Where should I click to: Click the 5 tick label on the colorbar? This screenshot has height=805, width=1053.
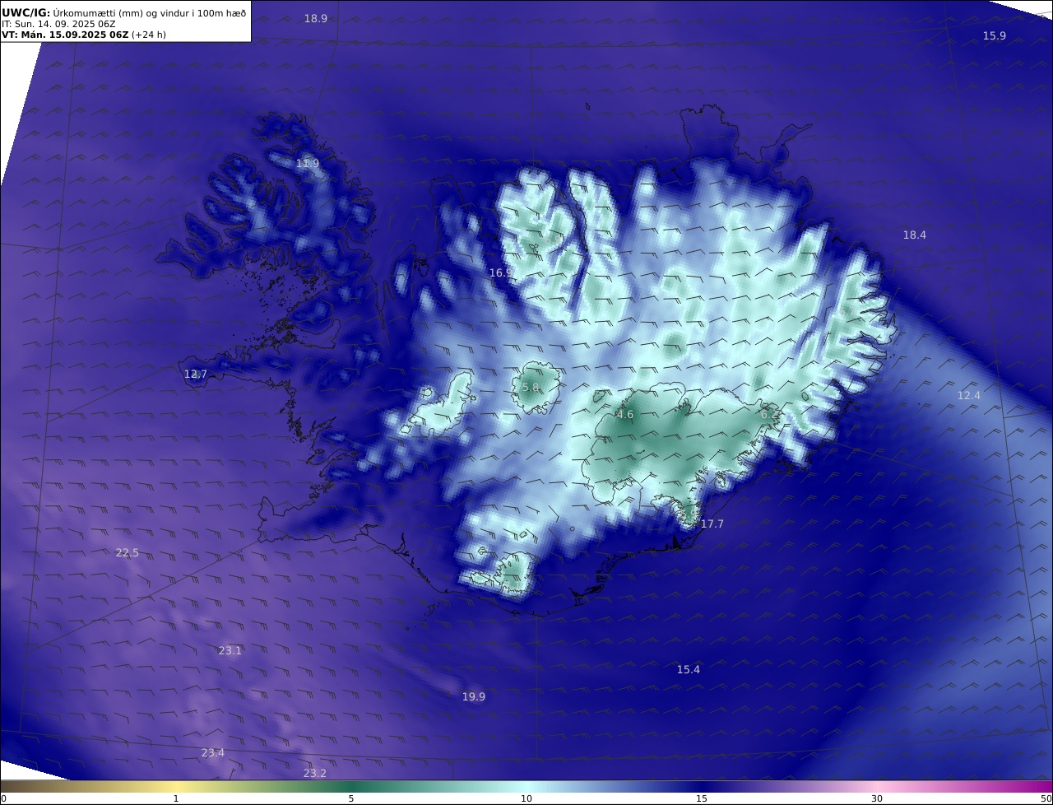(351, 798)
